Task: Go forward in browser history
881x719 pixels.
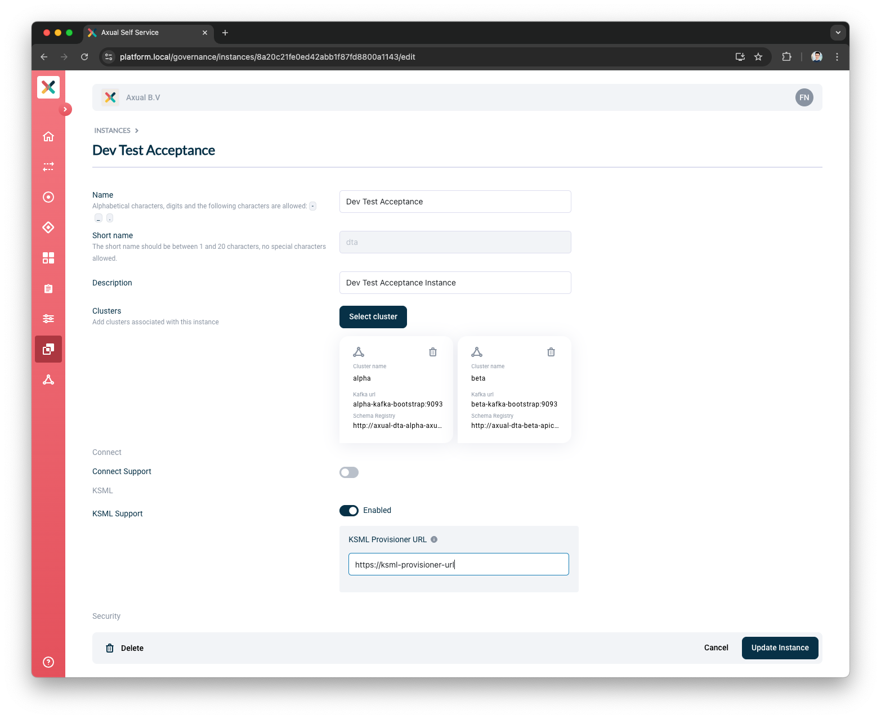Action: coord(64,57)
